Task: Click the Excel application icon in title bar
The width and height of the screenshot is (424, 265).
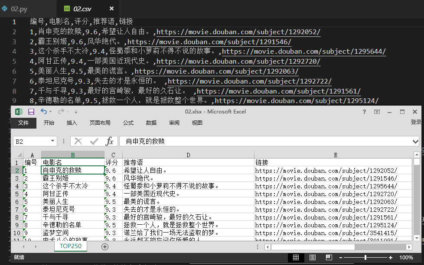Action: 18,112
